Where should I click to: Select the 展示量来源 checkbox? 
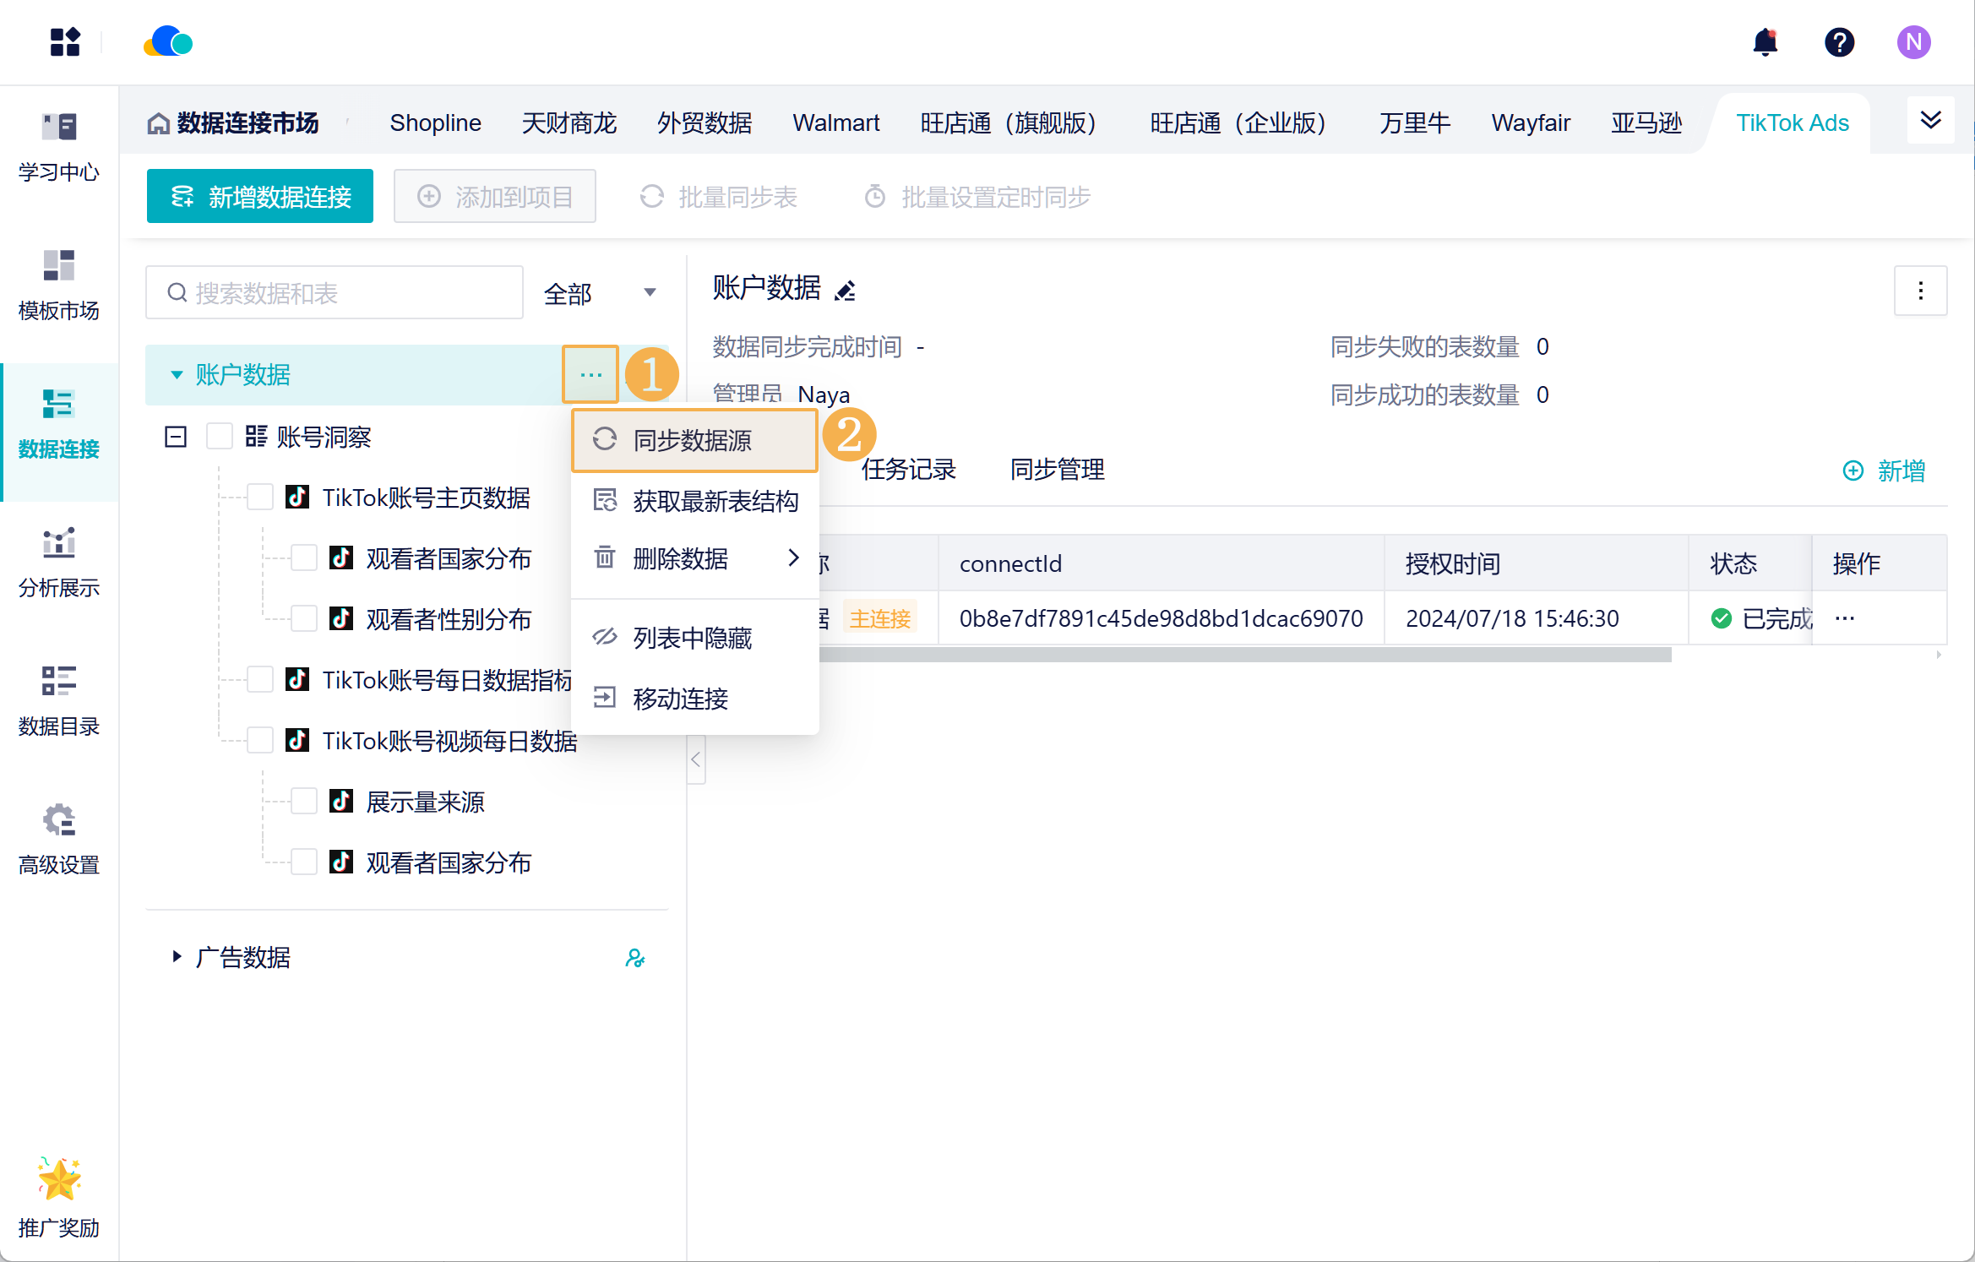(304, 802)
